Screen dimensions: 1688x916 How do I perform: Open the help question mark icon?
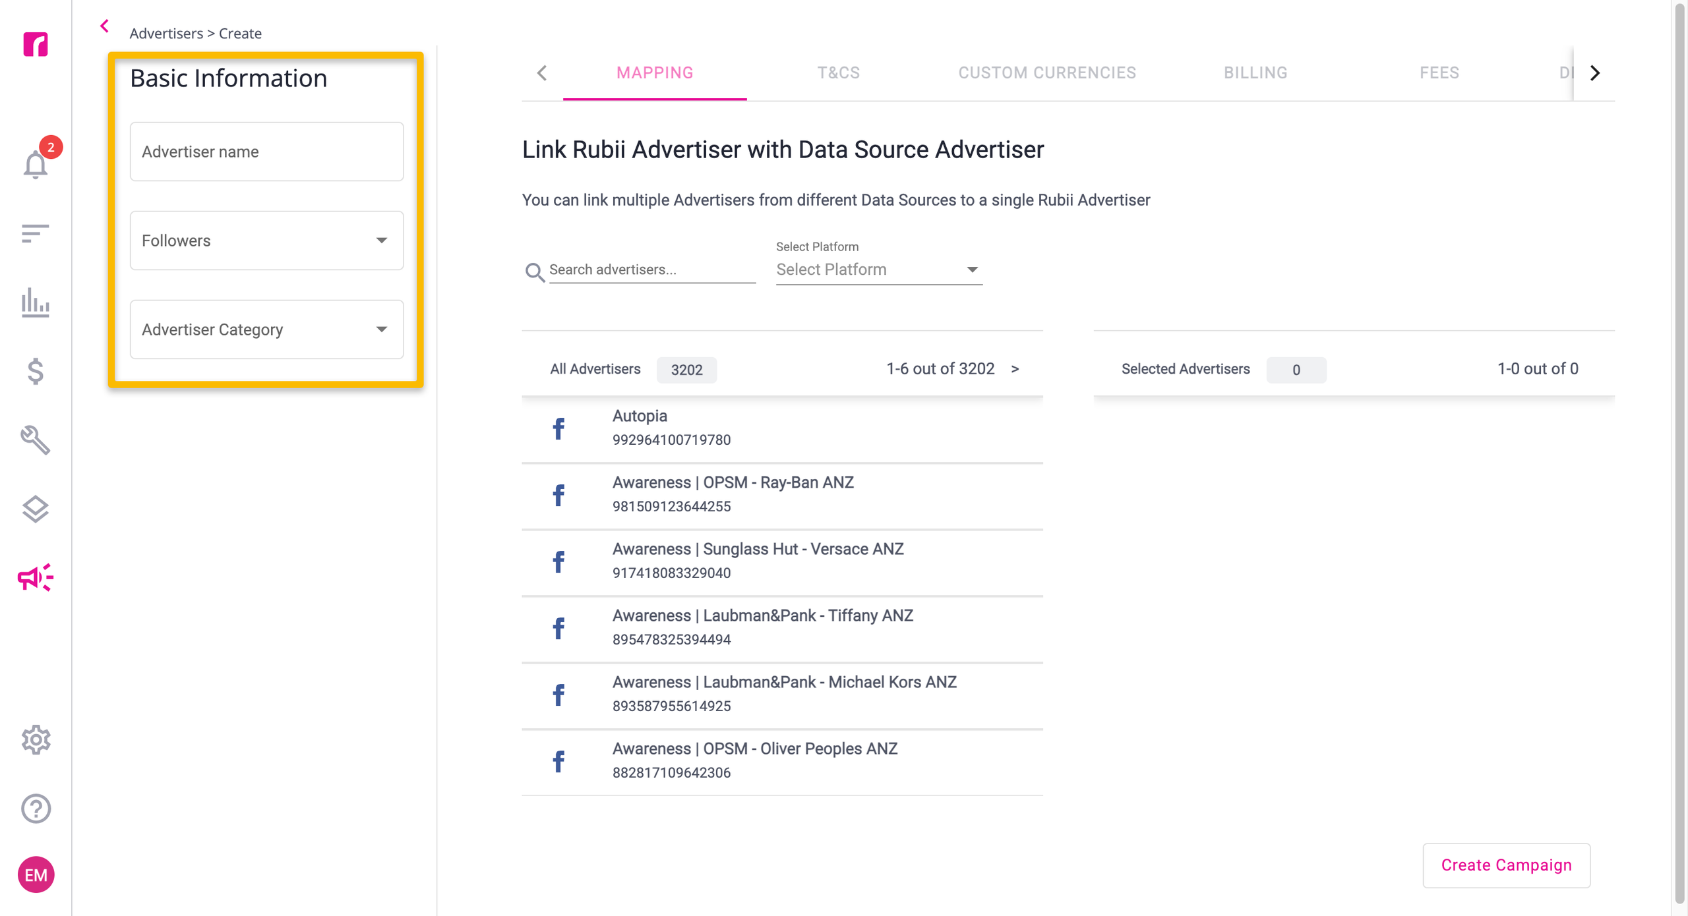click(x=36, y=809)
